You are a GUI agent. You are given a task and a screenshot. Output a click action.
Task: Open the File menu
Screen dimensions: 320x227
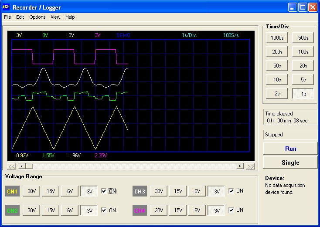click(7, 17)
